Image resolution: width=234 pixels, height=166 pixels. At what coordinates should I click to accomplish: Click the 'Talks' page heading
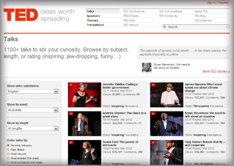(x=11, y=39)
